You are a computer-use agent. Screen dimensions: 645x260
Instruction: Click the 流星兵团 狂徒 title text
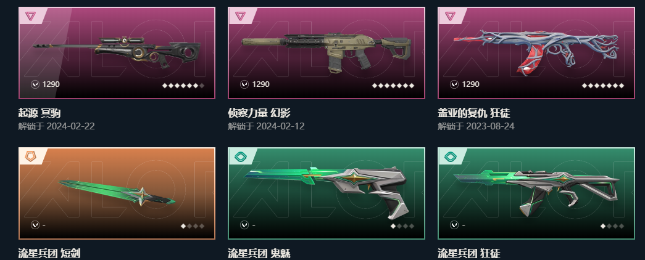(x=469, y=253)
